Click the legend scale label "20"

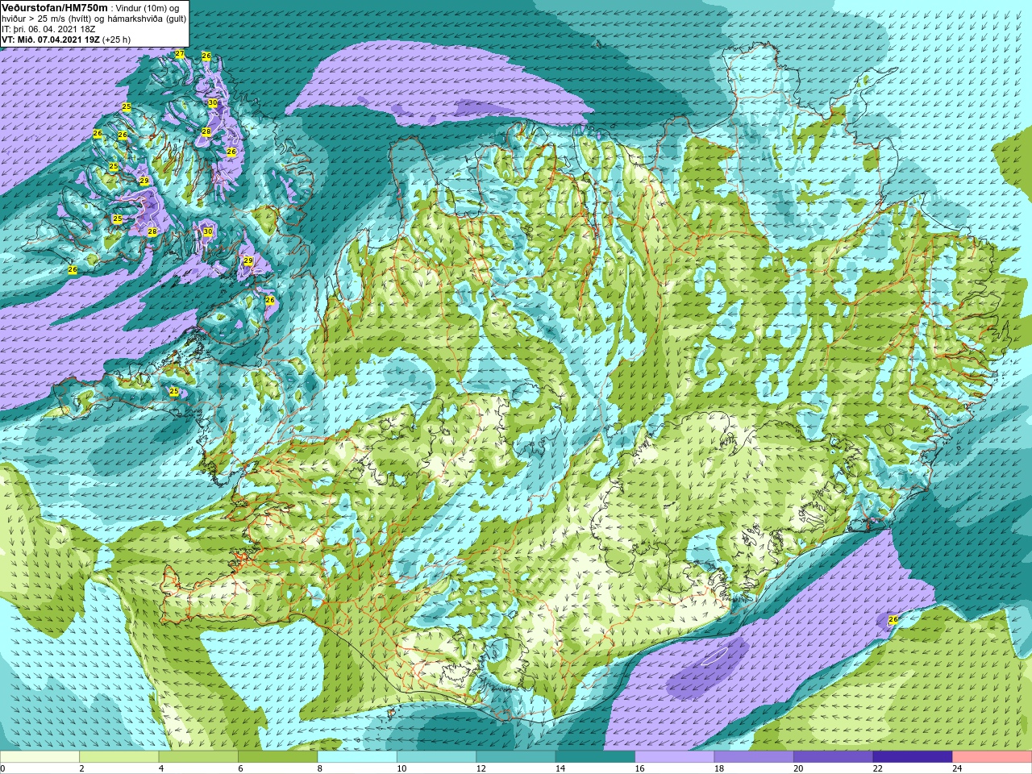[x=798, y=768]
